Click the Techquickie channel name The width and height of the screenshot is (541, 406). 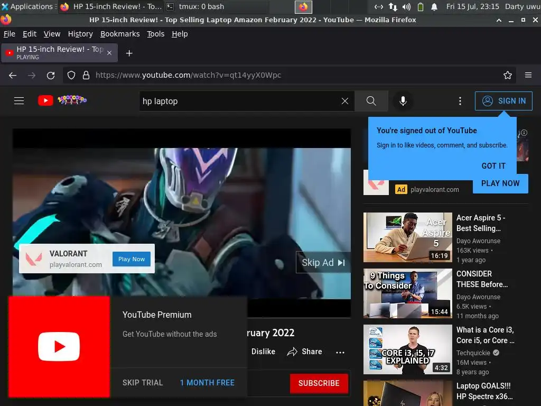pos(473,353)
